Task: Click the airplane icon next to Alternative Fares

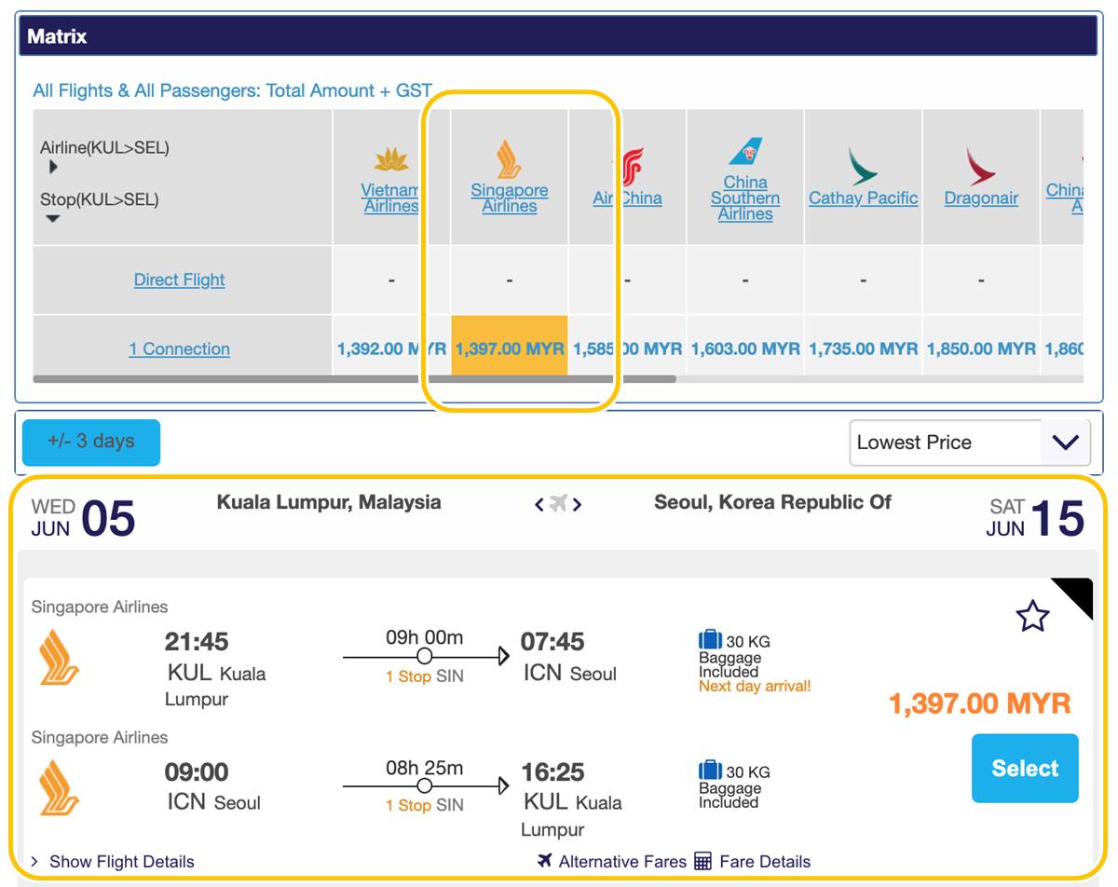Action: pyautogui.click(x=545, y=861)
